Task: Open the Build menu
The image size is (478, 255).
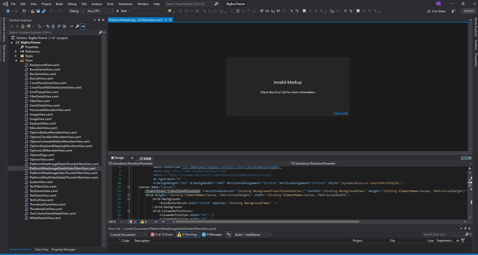Action: (59, 4)
